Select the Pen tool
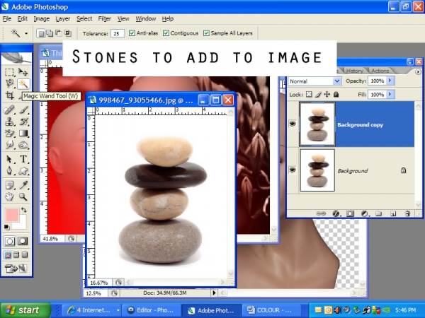Viewport: 425px width, 318px height. tap(9, 171)
